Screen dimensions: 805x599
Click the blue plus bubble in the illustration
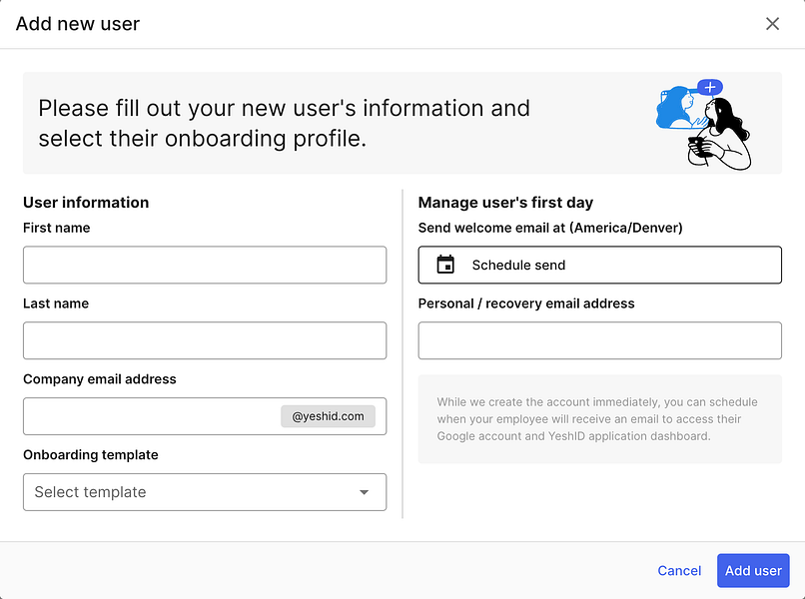tap(710, 88)
